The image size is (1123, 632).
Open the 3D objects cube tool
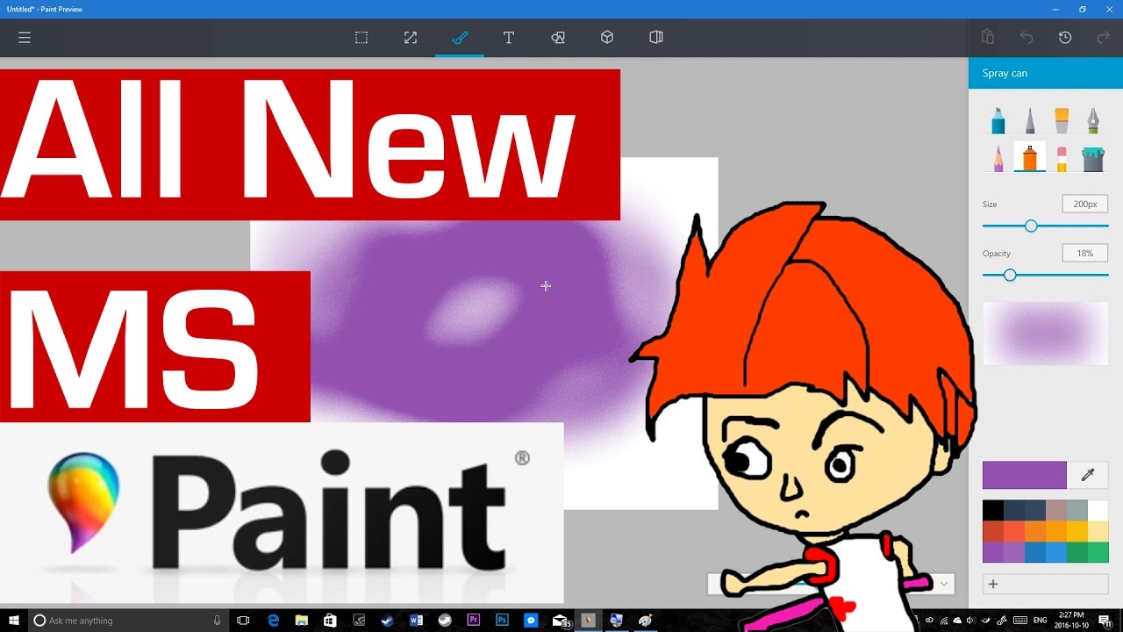coord(607,38)
